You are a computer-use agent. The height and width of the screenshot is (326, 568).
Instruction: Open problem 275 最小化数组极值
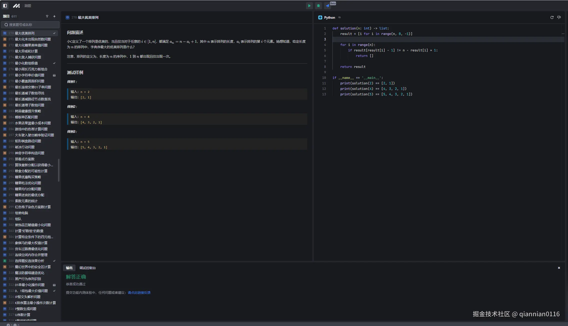pos(26,63)
